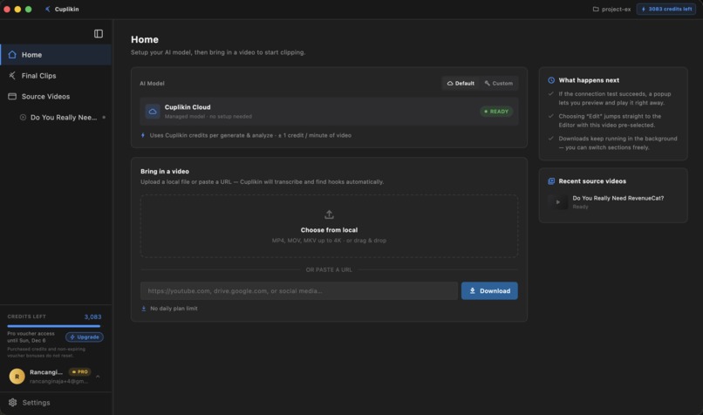Image resolution: width=703 pixels, height=415 pixels.
Task: Expand the account menu chevron
Action: point(98,377)
